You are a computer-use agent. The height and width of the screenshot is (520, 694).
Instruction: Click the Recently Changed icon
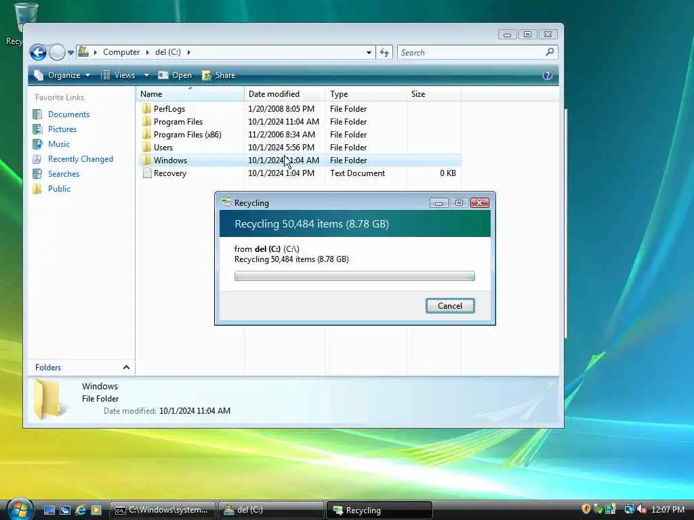pyautogui.click(x=38, y=158)
